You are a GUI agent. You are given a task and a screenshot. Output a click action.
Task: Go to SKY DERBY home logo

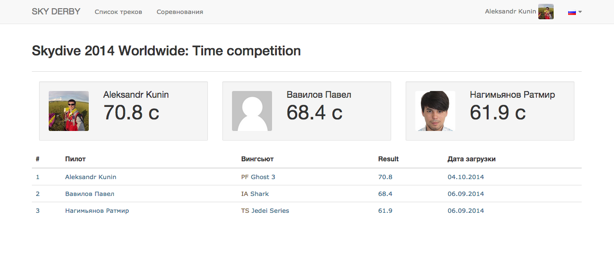[x=56, y=12]
